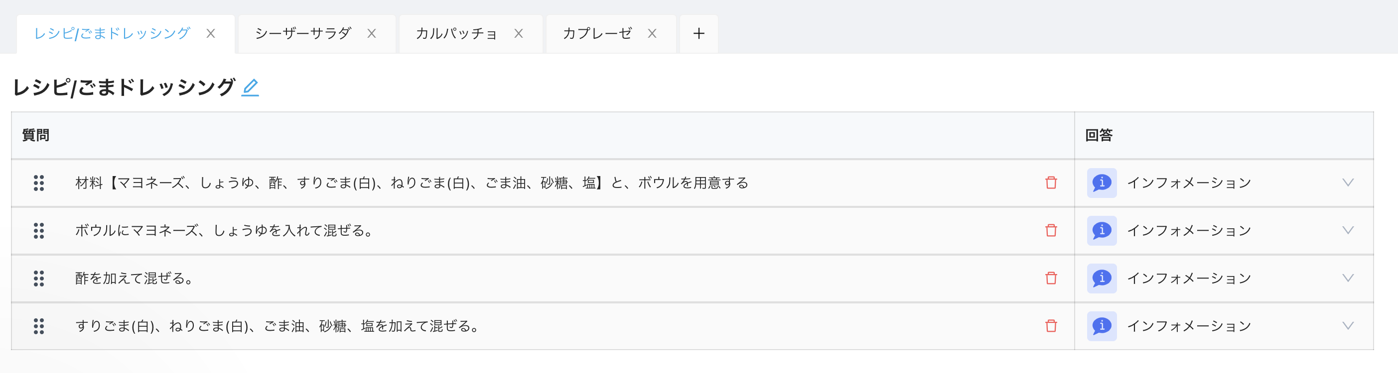Click the info bubble icon in the last row
Screen dimensions: 1398x373
[1101, 326]
